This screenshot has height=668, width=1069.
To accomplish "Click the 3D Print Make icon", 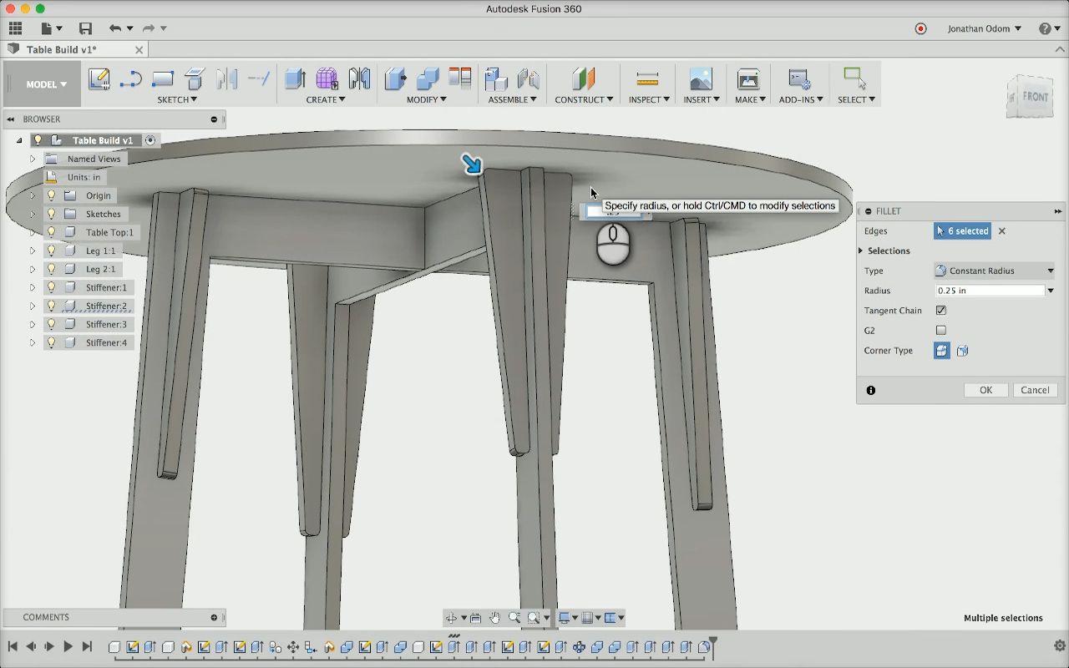I will [x=748, y=79].
